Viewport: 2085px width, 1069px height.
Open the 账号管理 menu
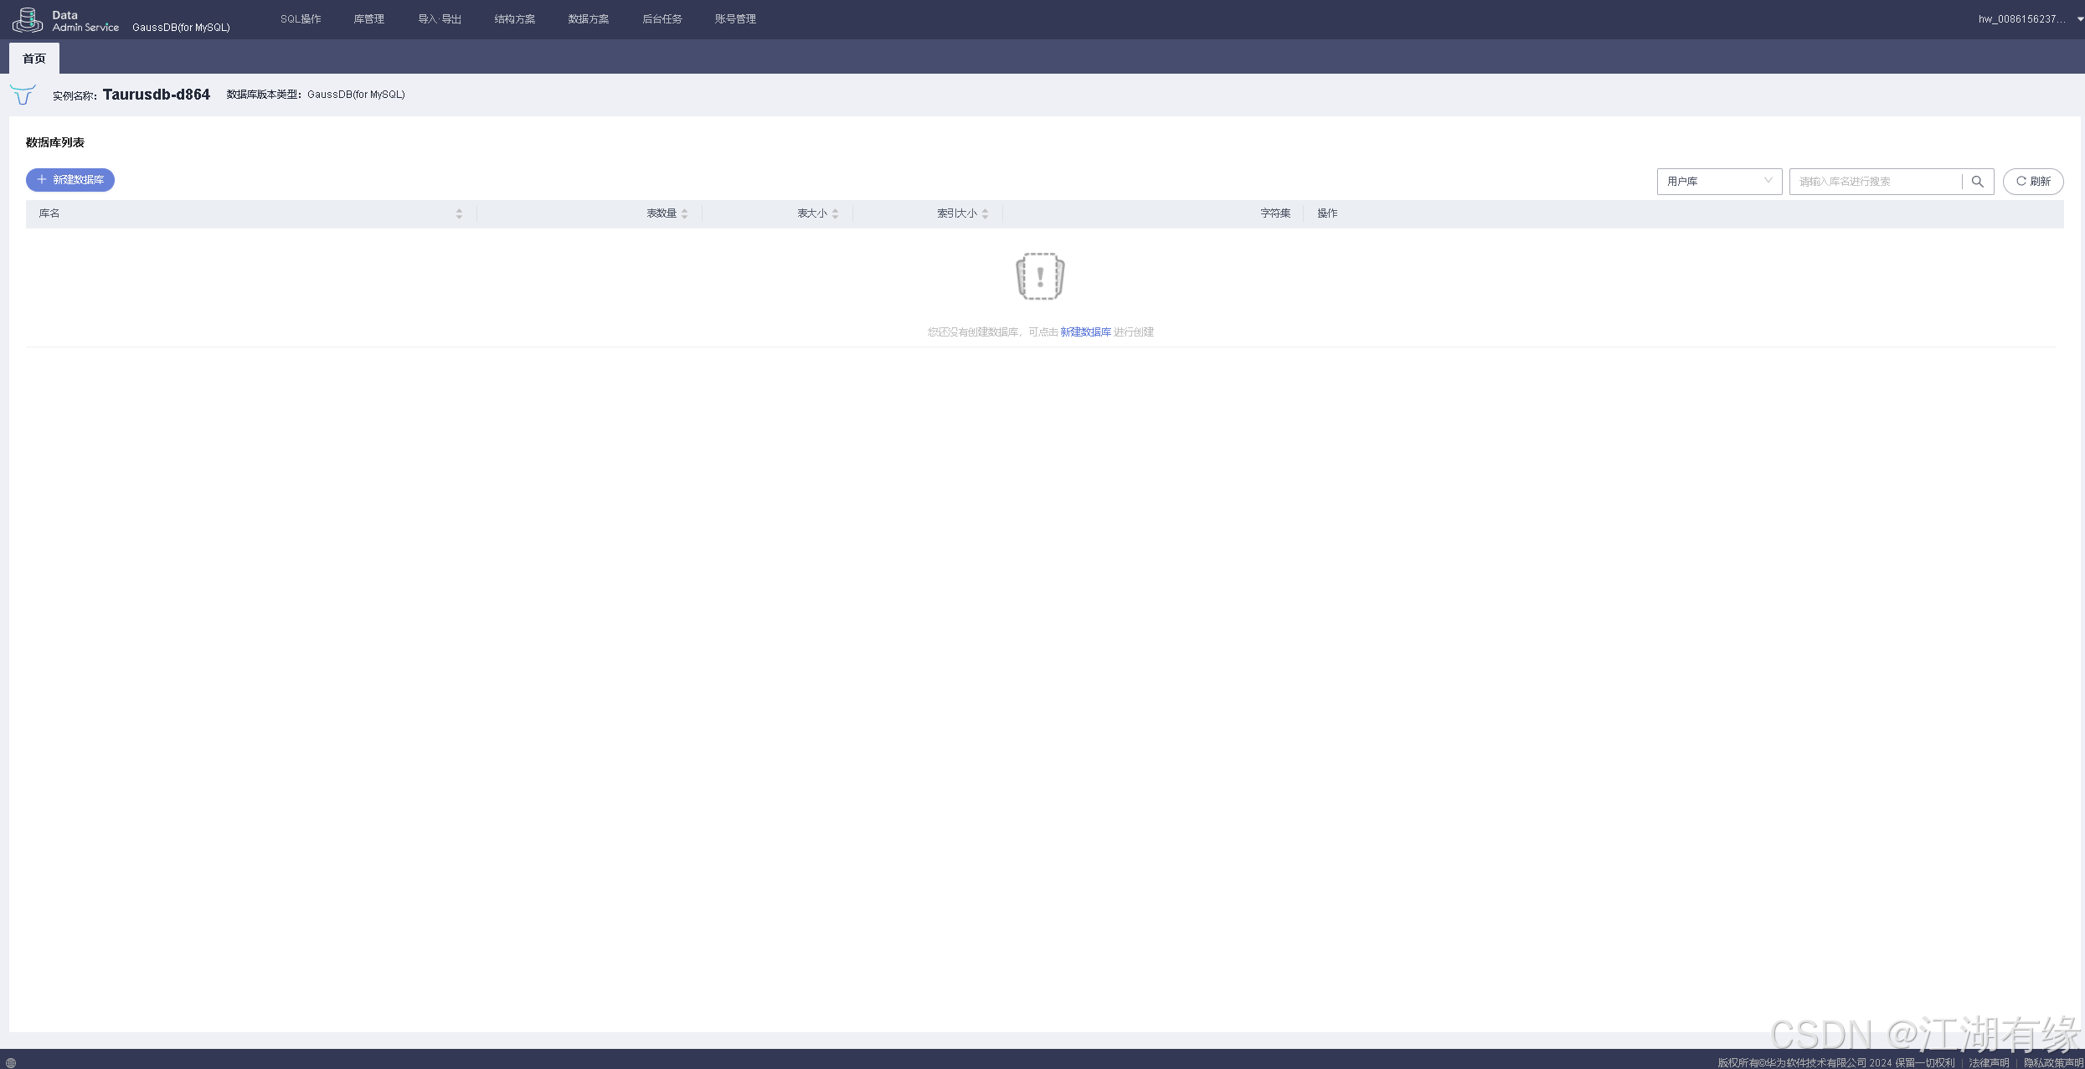tap(735, 19)
